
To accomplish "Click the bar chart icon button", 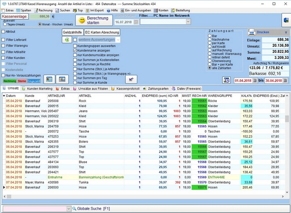I will point(62,79).
